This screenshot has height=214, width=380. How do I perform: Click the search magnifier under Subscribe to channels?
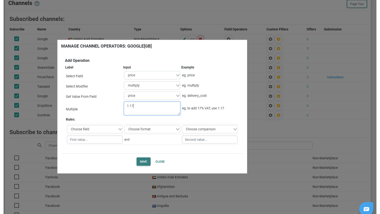coord(39,145)
